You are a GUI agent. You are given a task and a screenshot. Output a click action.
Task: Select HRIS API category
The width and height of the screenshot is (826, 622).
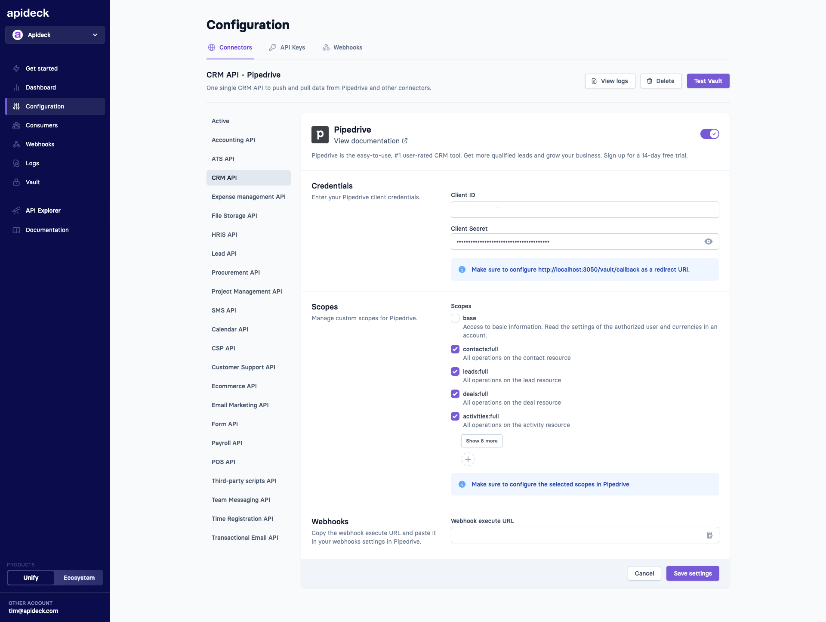click(x=249, y=235)
